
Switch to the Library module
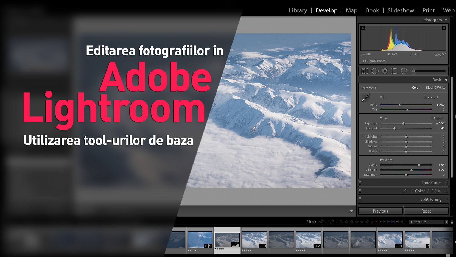click(298, 10)
